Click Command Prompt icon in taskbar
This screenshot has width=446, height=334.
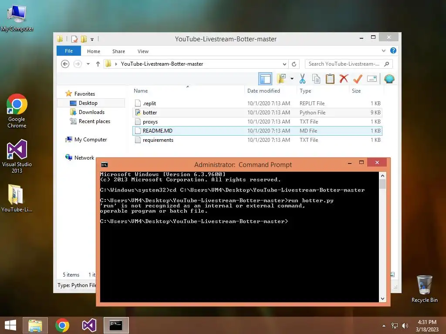[x=116, y=325]
